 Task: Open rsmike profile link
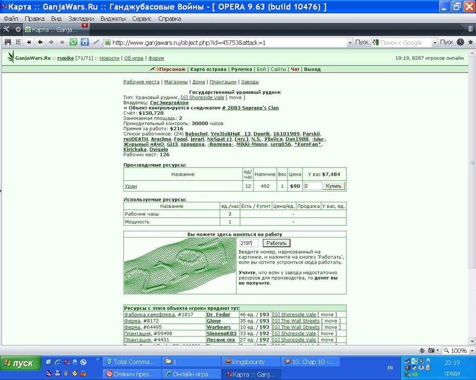click(x=66, y=58)
